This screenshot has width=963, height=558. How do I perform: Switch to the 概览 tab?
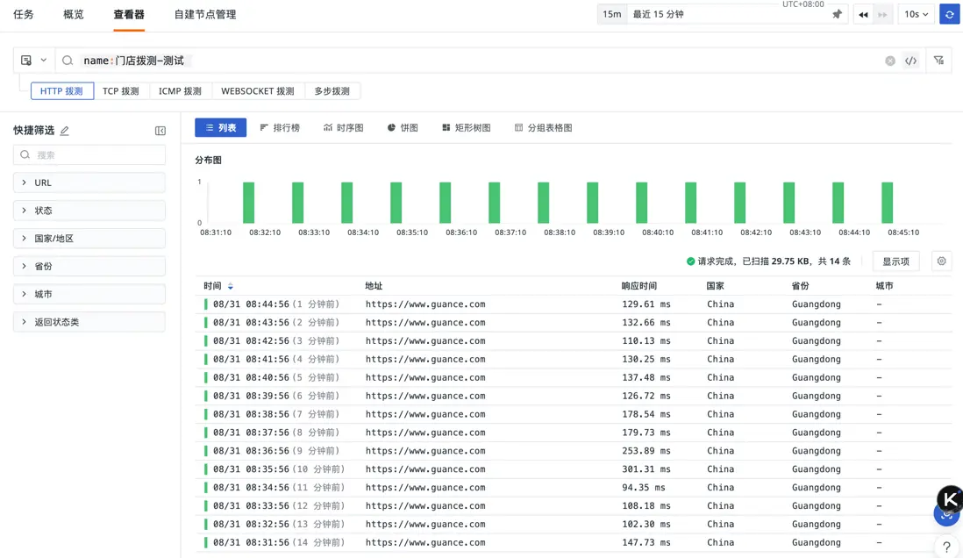pos(74,14)
